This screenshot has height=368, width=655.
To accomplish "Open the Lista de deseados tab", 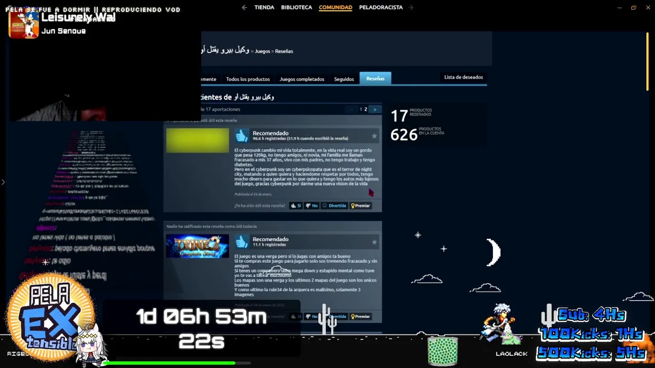I will pos(463,77).
